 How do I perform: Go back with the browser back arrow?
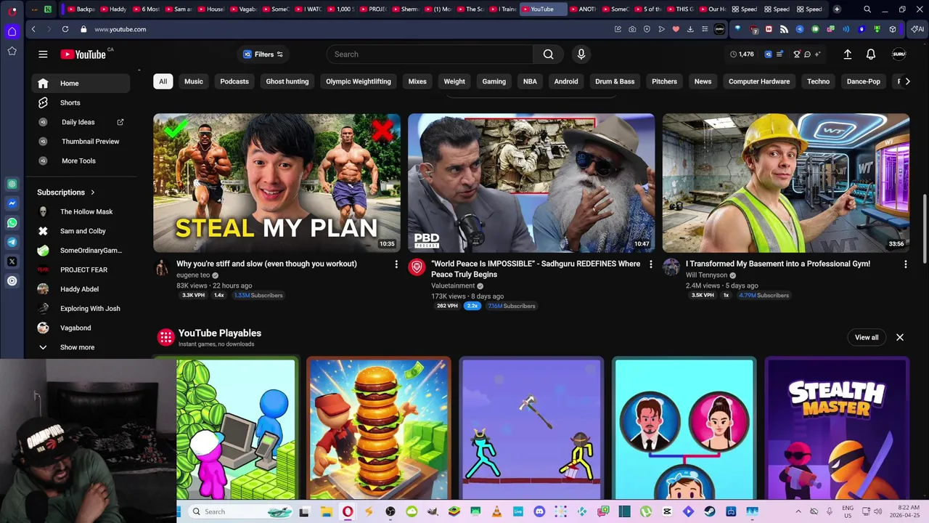[x=33, y=29]
